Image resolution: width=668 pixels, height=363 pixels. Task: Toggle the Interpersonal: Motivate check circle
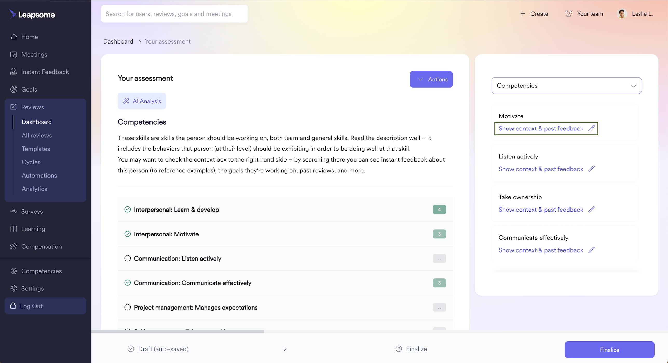point(127,234)
